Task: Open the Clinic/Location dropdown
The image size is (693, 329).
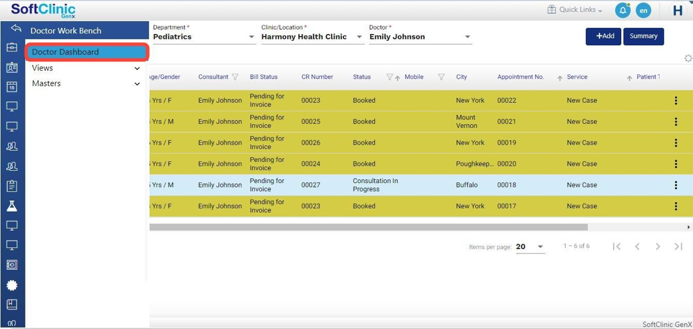Action: pyautogui.click(x=312, y=37)
